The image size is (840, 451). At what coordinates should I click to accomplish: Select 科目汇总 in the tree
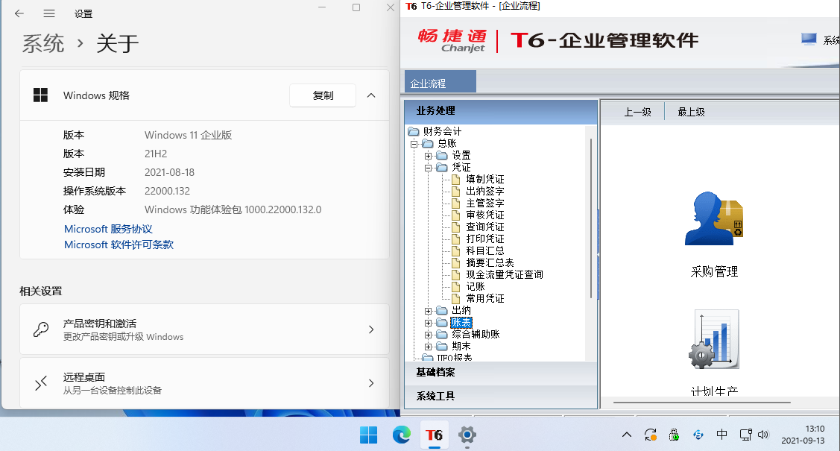(x=484, y=250)
